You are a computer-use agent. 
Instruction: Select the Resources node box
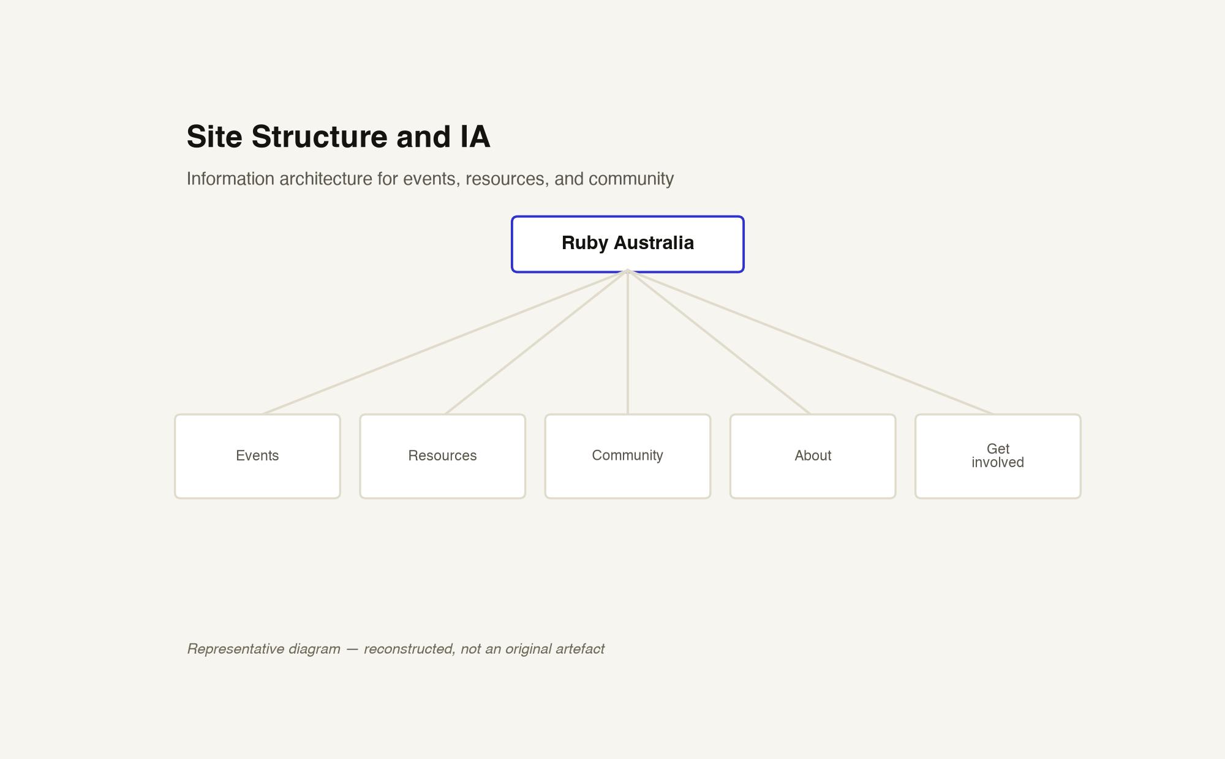[442, 456]
